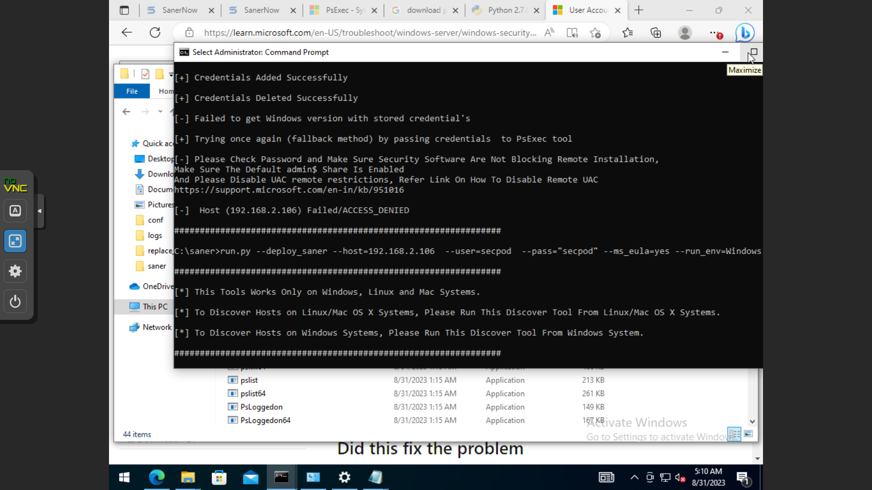Open Edge Collections icon
This screenshot has width=872, height=490.
[655, 33]
